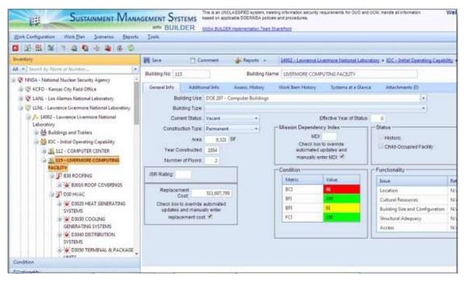466x283 pixels.
Task: Click the 115 Livermore Computing building icon
Action: pyautogui.click(x=51, y=160)
